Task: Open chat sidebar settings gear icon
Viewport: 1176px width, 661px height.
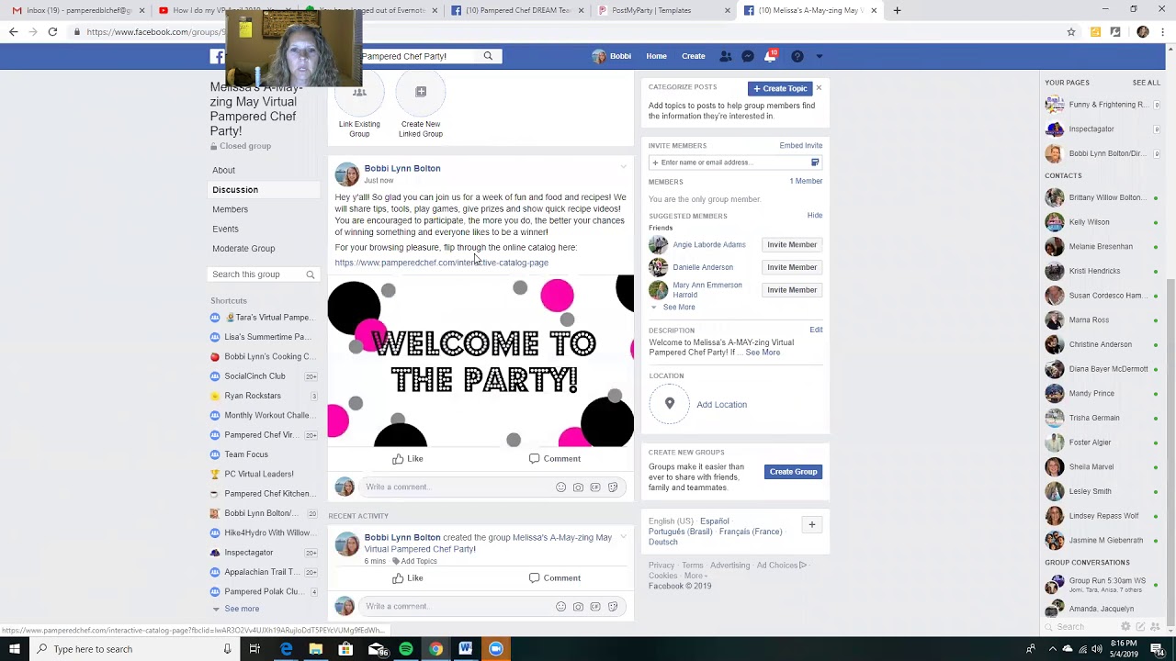Action: (x=1125, y=627)
